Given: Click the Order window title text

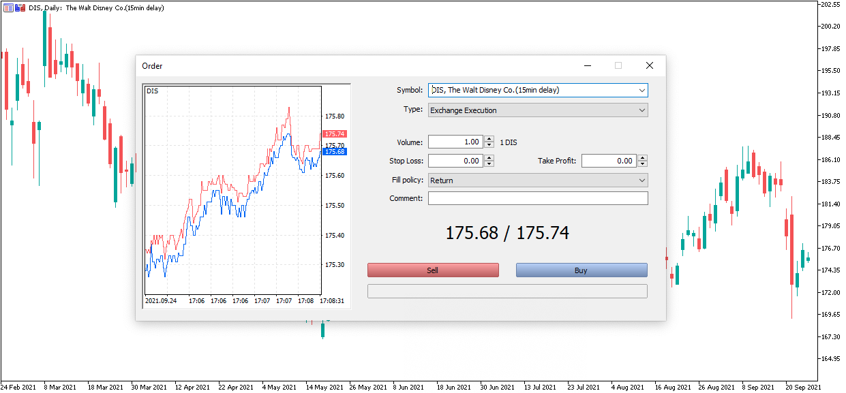Looking at the screenshot, I should [x=152, y=66].
